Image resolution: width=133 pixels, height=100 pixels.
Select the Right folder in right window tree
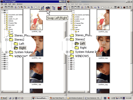tap(83, 48)
